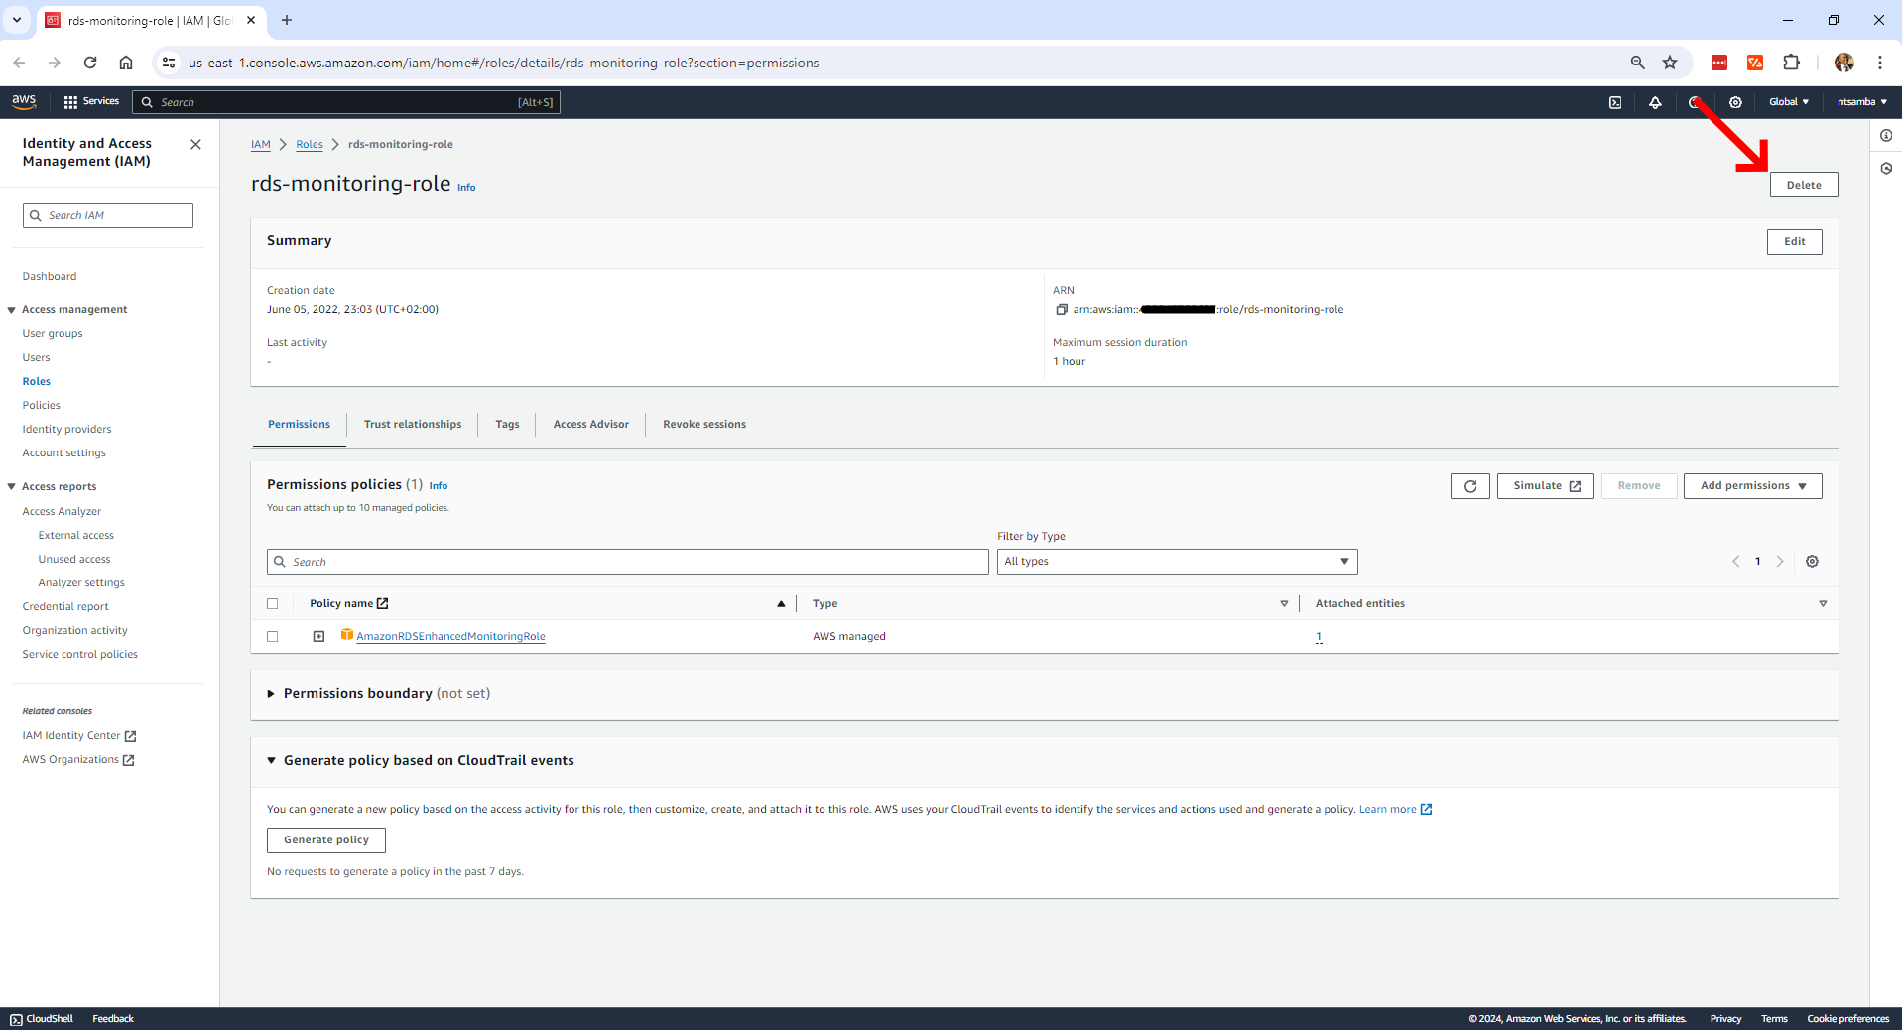Open table preferences gear icon
This screenshot has width=1902, height=1030.
pyautogui.click(x=1812, y=562)
